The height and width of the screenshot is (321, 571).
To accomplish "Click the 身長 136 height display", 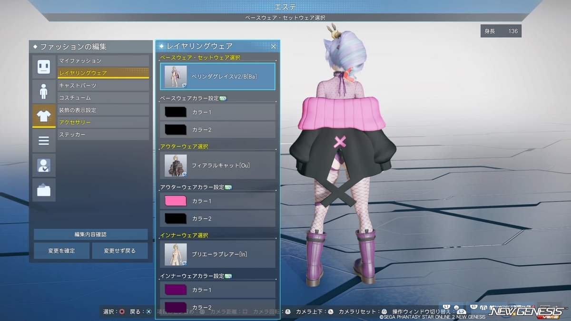I will 501,31.
